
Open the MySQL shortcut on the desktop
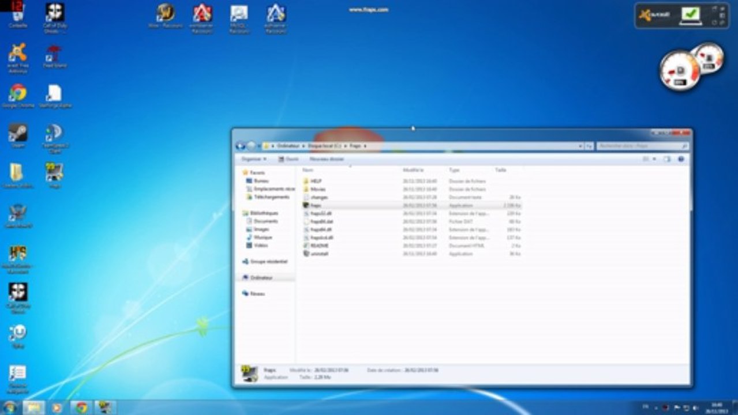(x=239, y=18)
